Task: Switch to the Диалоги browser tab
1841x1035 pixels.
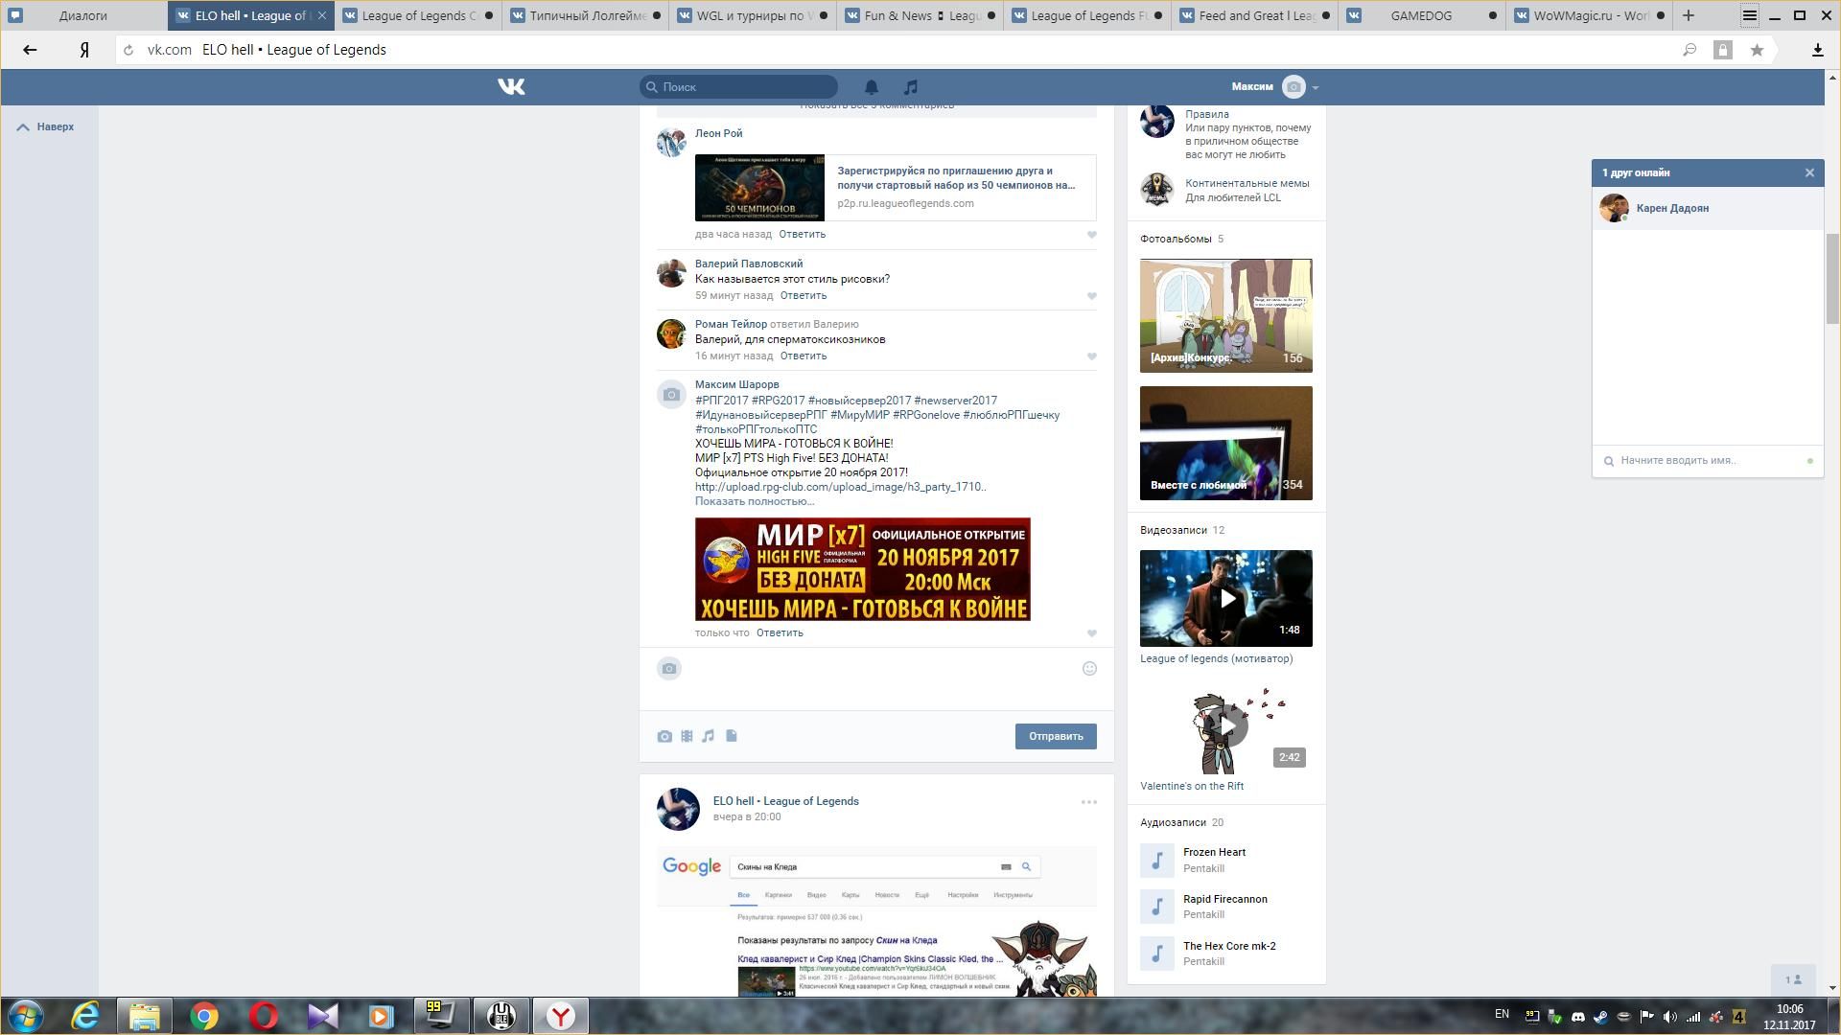Action: 82,15
